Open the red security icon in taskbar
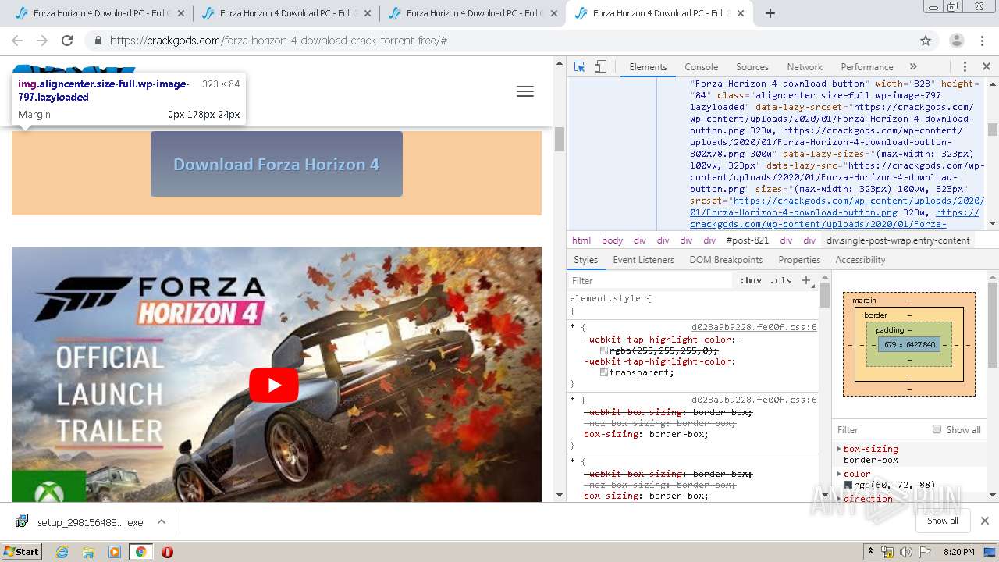999x562 pixels. [167, 552]
